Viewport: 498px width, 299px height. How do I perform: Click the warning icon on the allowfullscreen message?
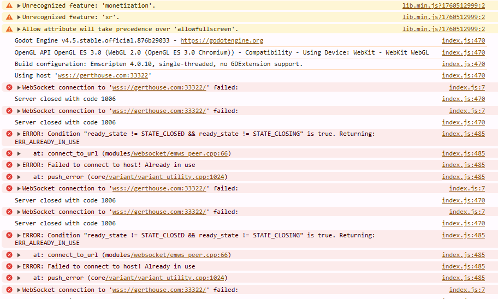click(x=9, y=29)
